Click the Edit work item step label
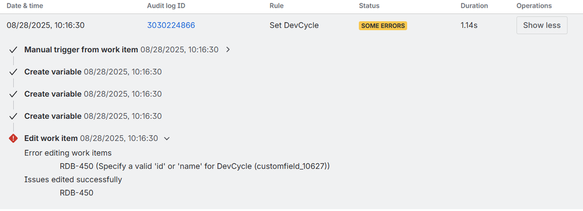 click(x=51, y=139)
